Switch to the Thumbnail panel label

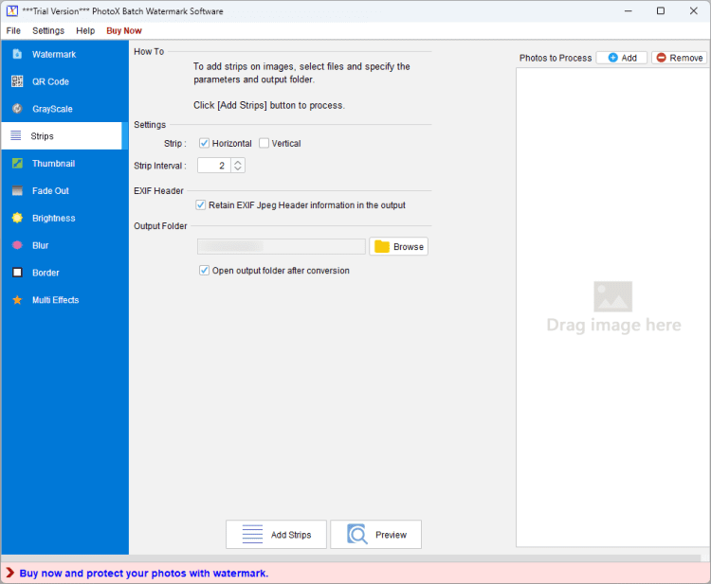[x=53, y=164]
